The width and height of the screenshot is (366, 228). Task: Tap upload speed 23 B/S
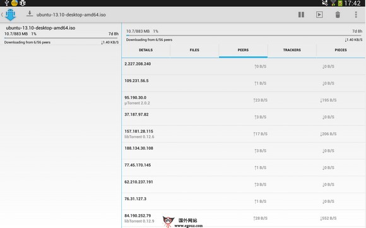pos(261,100)
